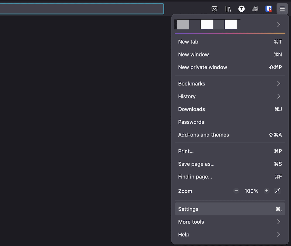Open Firefox Settings
This screenshot has height=246, width=291.
pos(188,209)
